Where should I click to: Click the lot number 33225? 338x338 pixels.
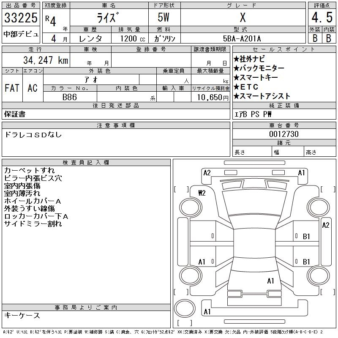coord(21,18)
